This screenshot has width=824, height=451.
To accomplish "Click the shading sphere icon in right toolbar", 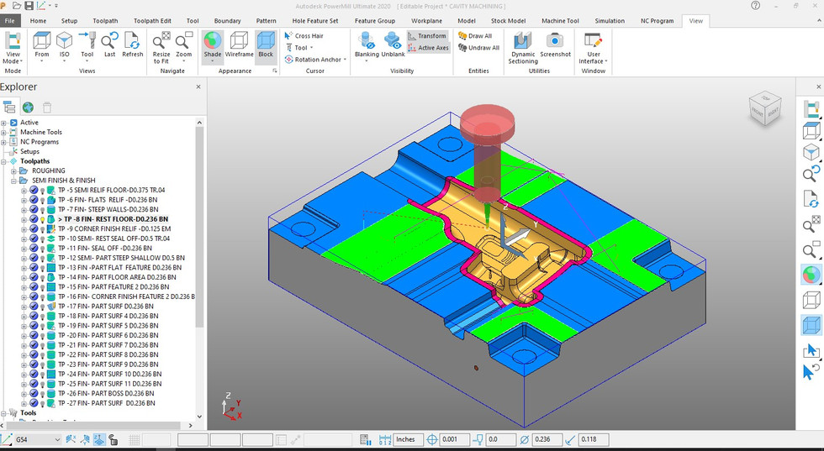I will click(x=811, y=275).
